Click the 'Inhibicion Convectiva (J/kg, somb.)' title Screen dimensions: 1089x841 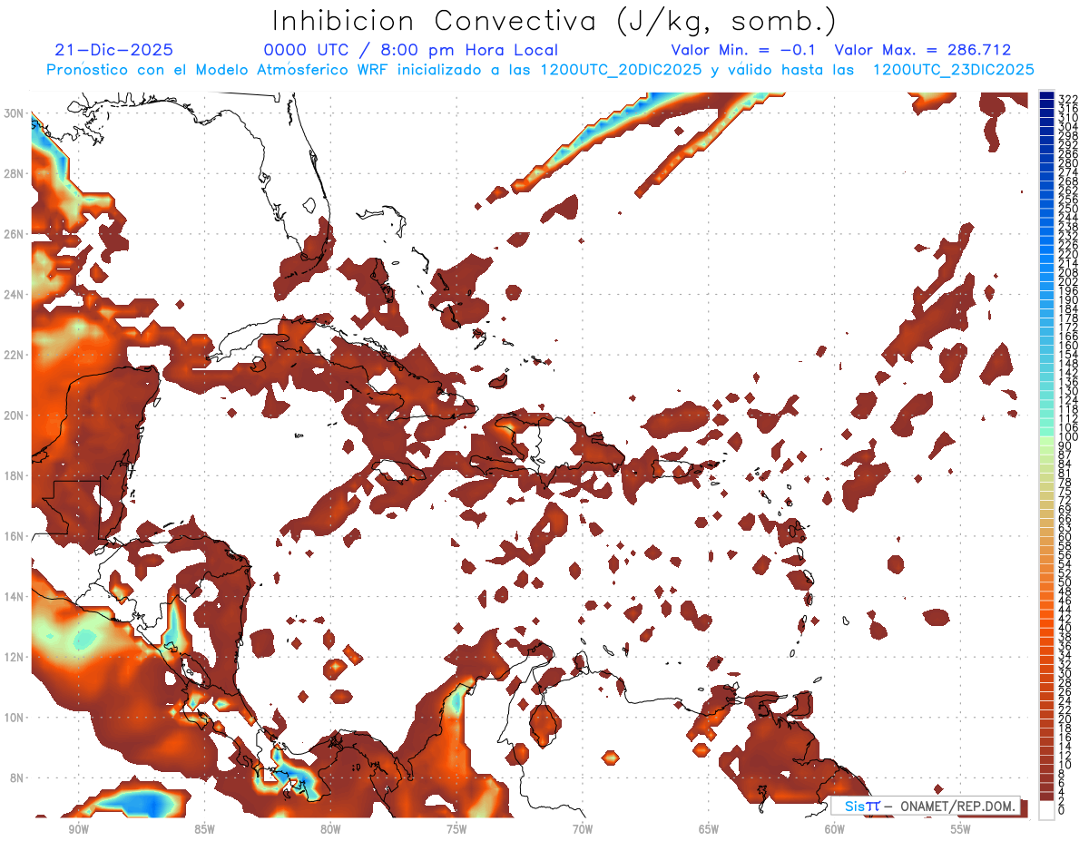click(x=554, y=21)
